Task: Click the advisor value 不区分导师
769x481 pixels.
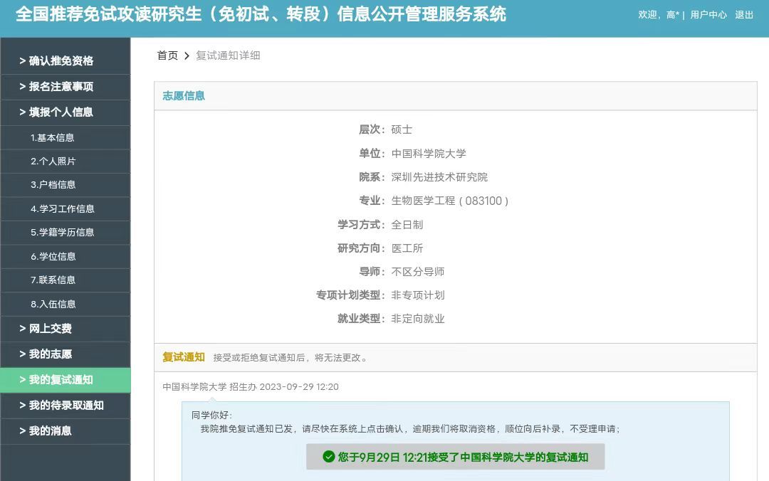Action: click(418, 272)
